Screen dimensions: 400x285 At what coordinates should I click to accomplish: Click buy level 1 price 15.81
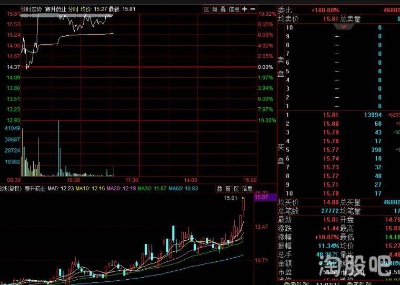[x=331, y=115]
